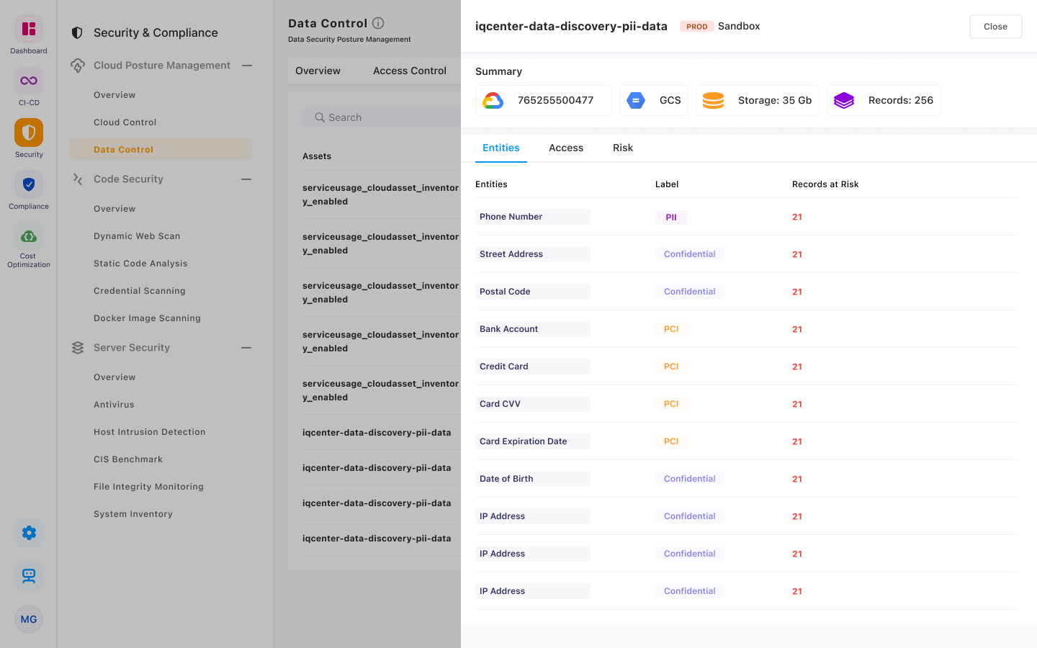Open the Access Control tab
The image size is (1037, 648).
410,71
